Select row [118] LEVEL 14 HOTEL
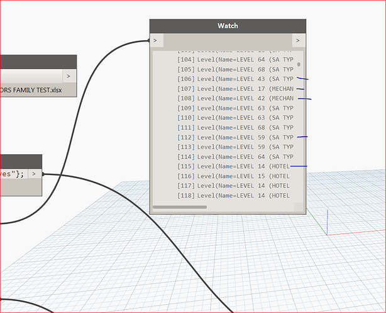This screenshot has height=313, width=386. click(233, 196)
